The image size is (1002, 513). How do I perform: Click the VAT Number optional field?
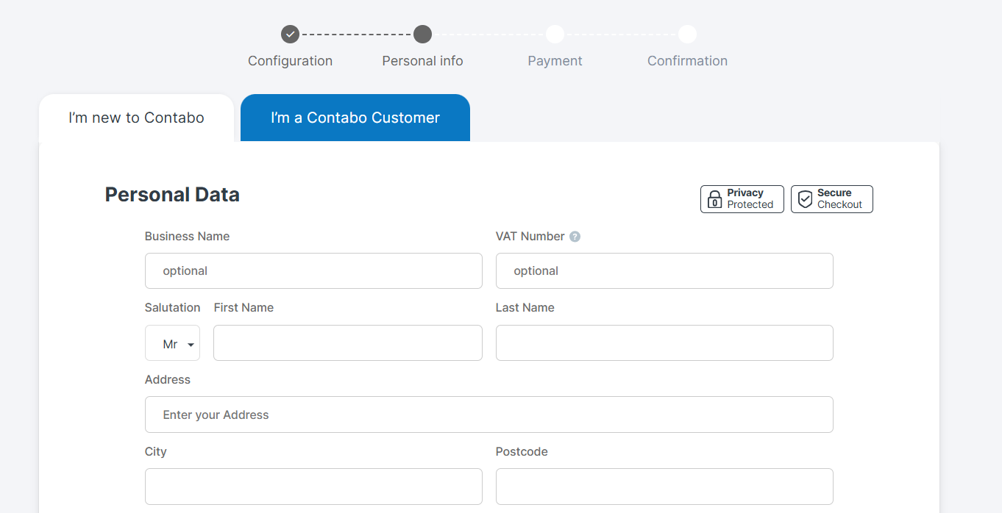point(664,271)
